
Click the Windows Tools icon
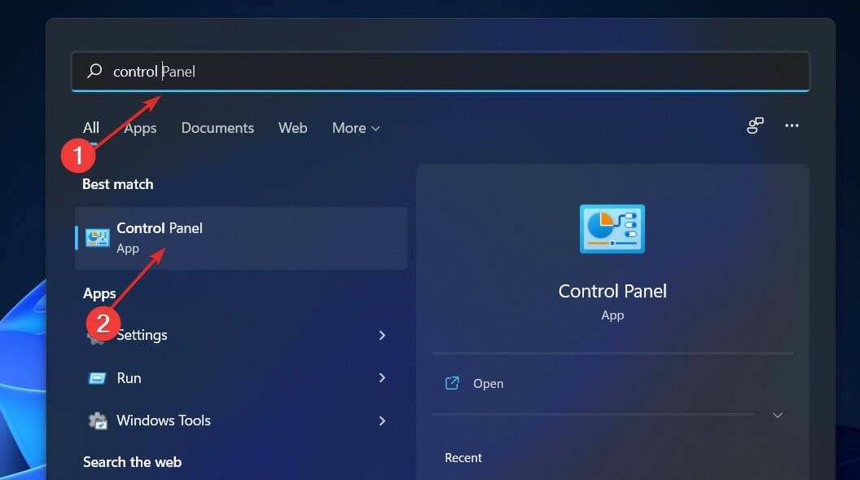pyautogui.click(x=99, y=420)
